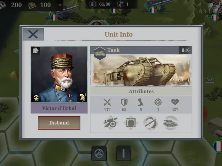This screenshot has width=222, height=166.
Task: Select the artillery cannon skill icon
Action: [x=111, y=122]
